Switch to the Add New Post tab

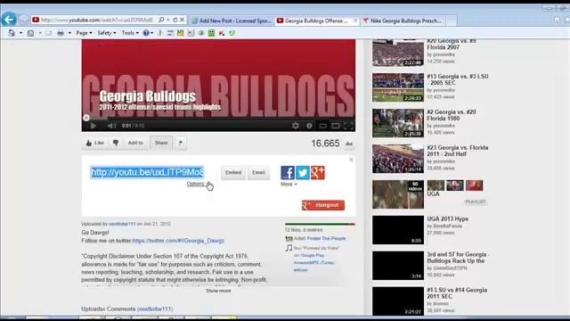[232, 21]
